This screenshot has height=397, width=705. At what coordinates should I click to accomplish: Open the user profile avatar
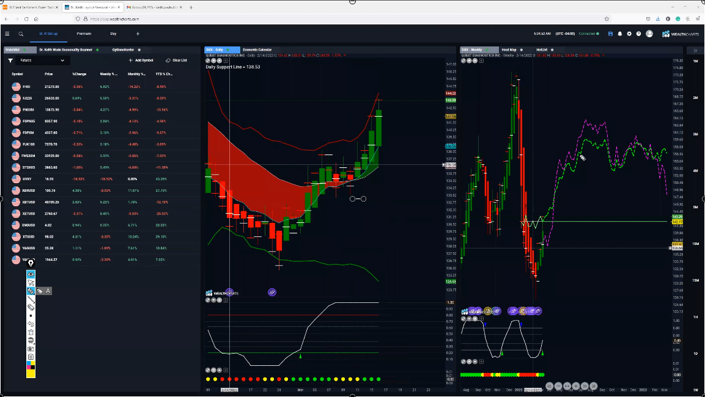(x=649, y=34)
